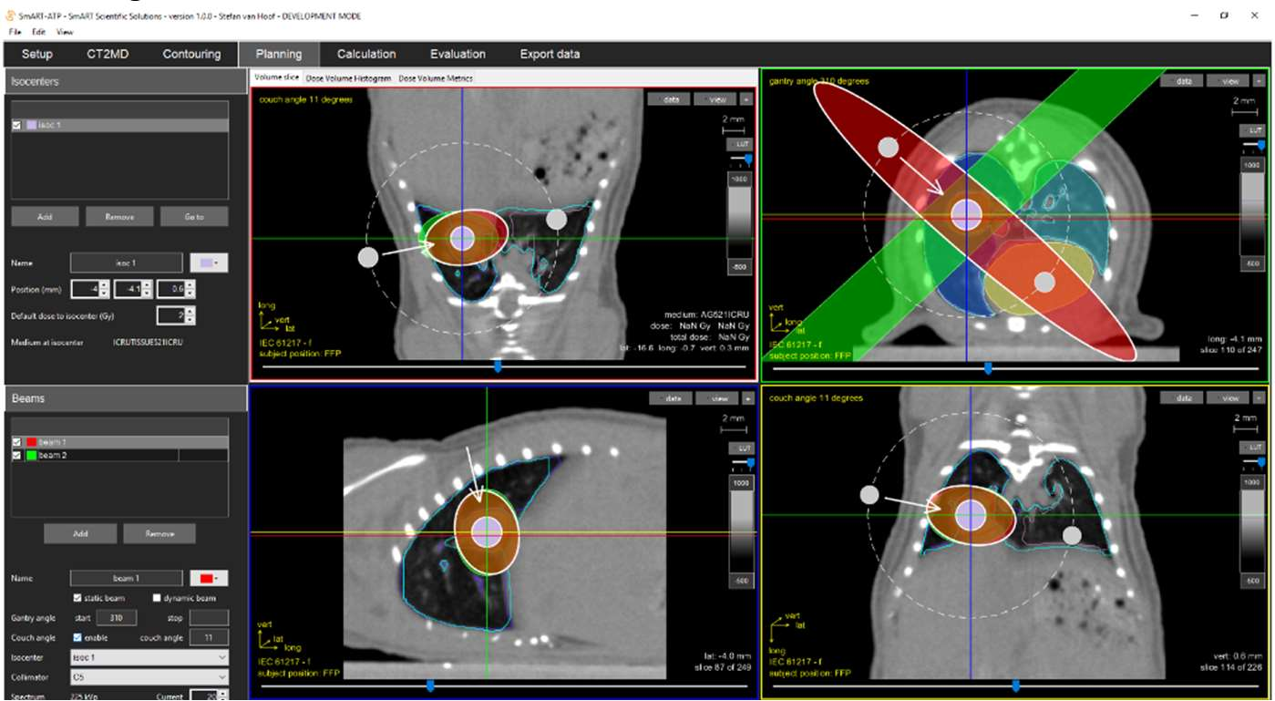The height and width of the screenshot is (701, 1275).
Task: Click beam 2 green color marker in list
Action: tap(30, 454)
